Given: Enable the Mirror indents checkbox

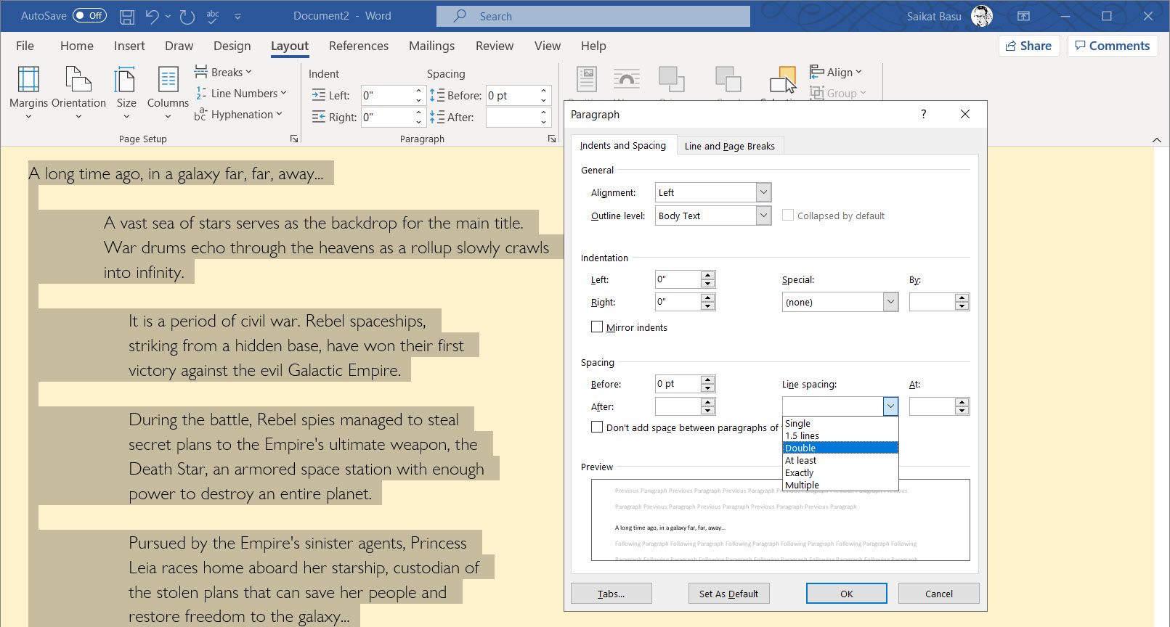Looking at the screenshot, I should tap(597, 327).
